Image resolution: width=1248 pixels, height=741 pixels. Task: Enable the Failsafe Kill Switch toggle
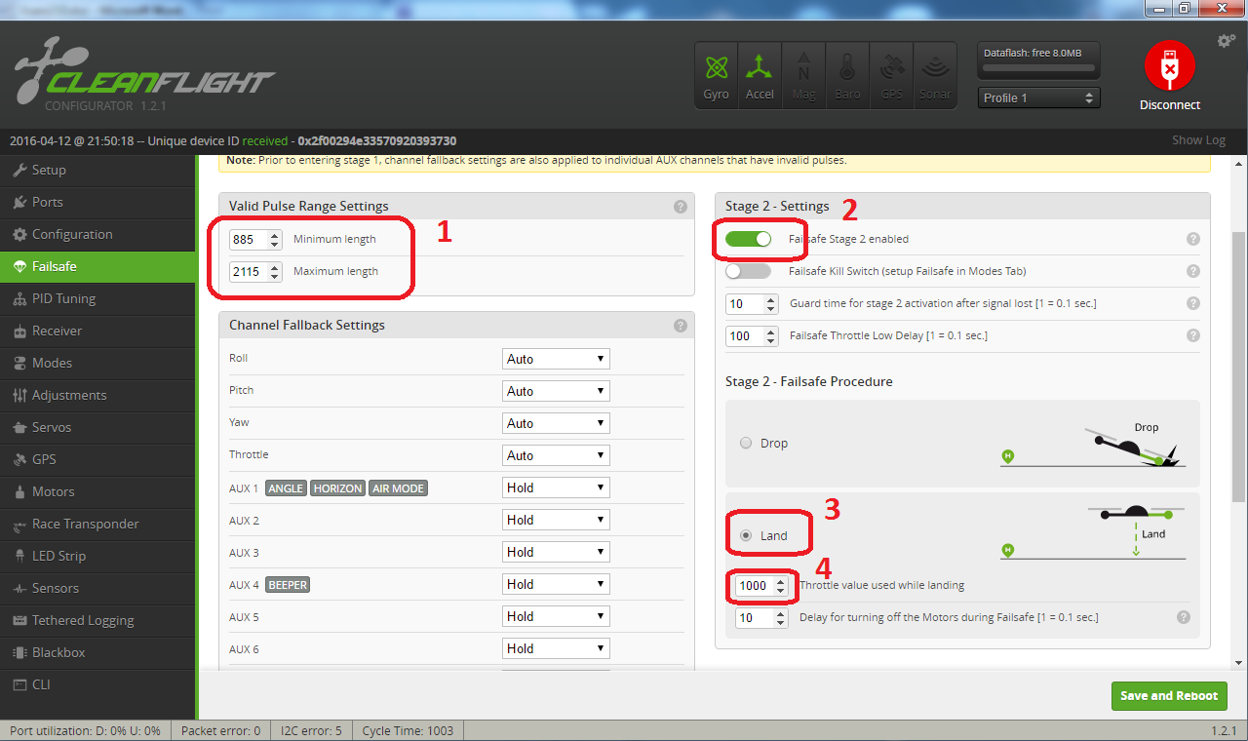click(x=748, y=271)
